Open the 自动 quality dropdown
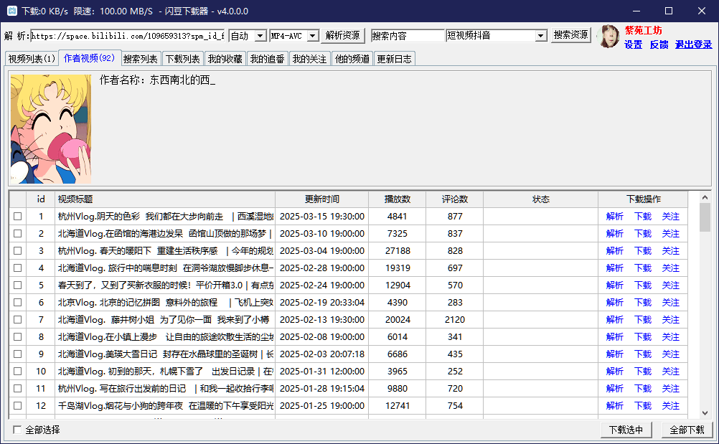 (x=260, y=36)
